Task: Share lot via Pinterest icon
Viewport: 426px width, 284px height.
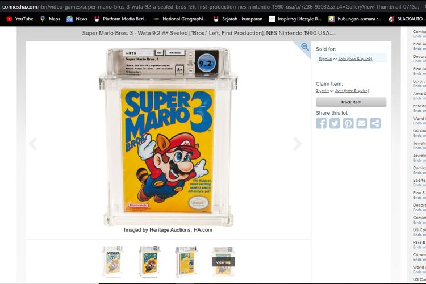Action: coord(348,123)
